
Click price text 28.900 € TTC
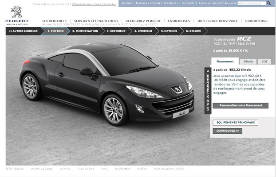click(238, 51)
